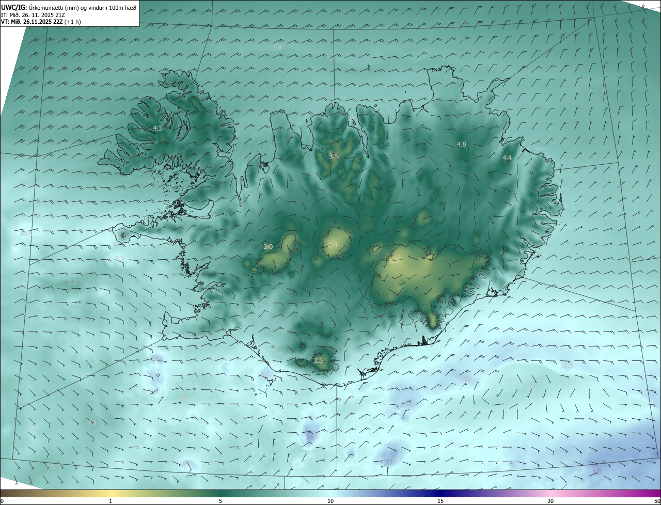
Task: Click the valid time line 'VT: Mið. 26.11.2025 22Z (+1 h)'
Action: (41, 22)
